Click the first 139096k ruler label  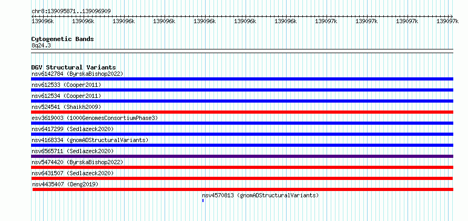click(43, 21)
